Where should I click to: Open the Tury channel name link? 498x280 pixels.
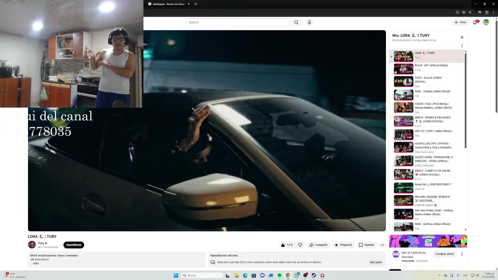41,243
